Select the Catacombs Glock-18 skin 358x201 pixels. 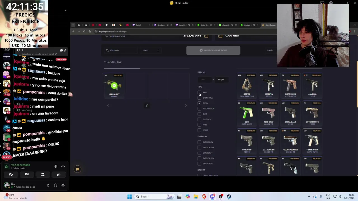268,141
